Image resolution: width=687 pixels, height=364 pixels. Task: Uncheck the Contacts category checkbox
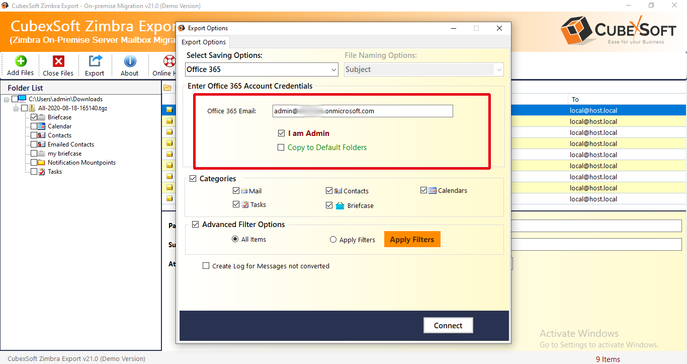coord(329,191)
